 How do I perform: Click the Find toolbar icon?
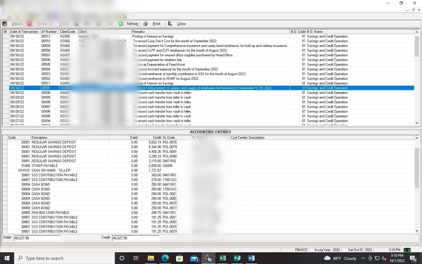[x=98, y=24]
